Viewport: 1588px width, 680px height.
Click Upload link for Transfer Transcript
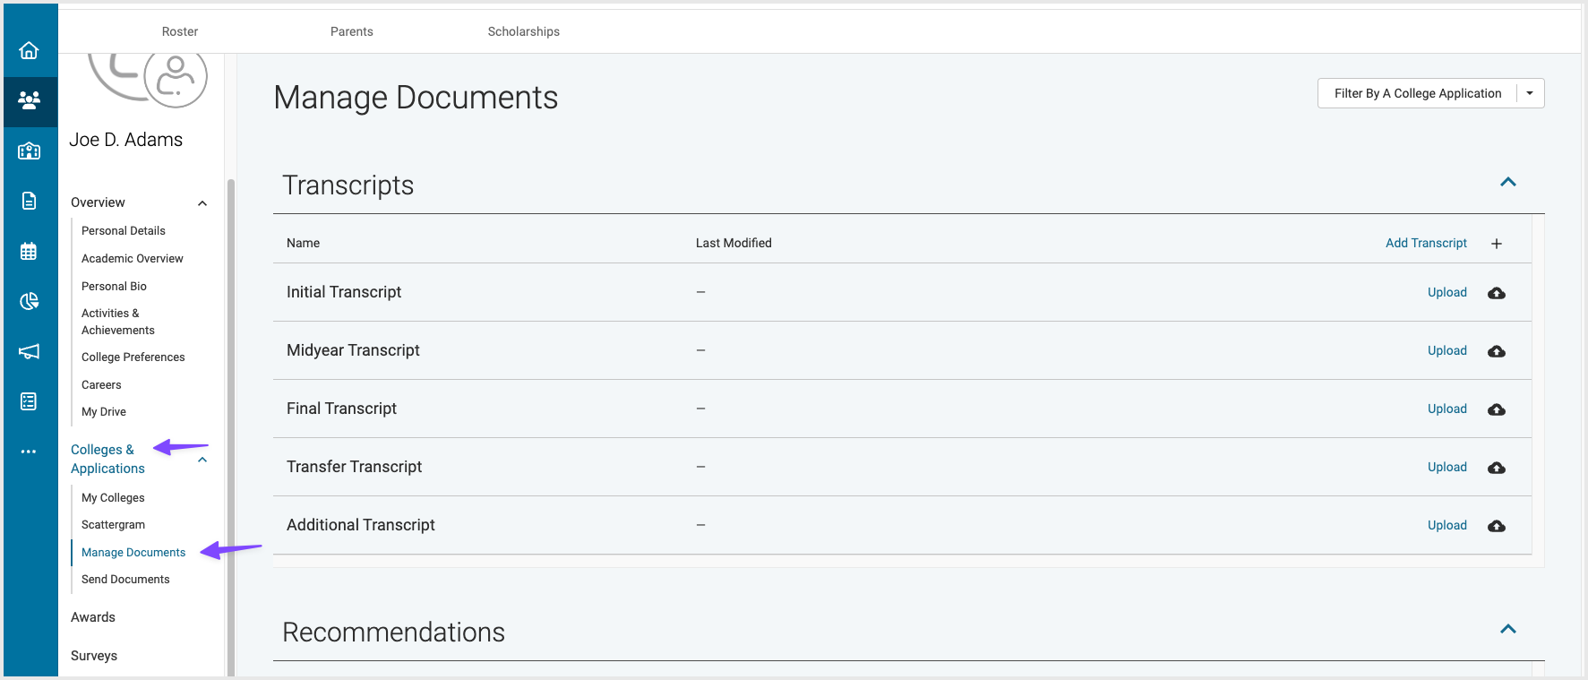(1447, 467)
